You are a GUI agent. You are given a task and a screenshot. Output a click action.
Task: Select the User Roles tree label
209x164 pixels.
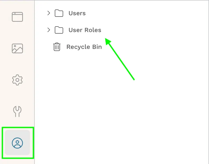pyautogui.click(x=85, y=30)
